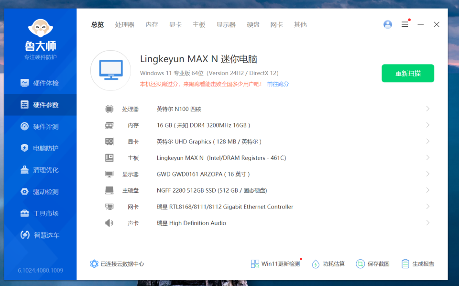Click Lingkeyun MAX N 迷你电脑 title
The height and width of the screenshot is (286, 459).
198,59
